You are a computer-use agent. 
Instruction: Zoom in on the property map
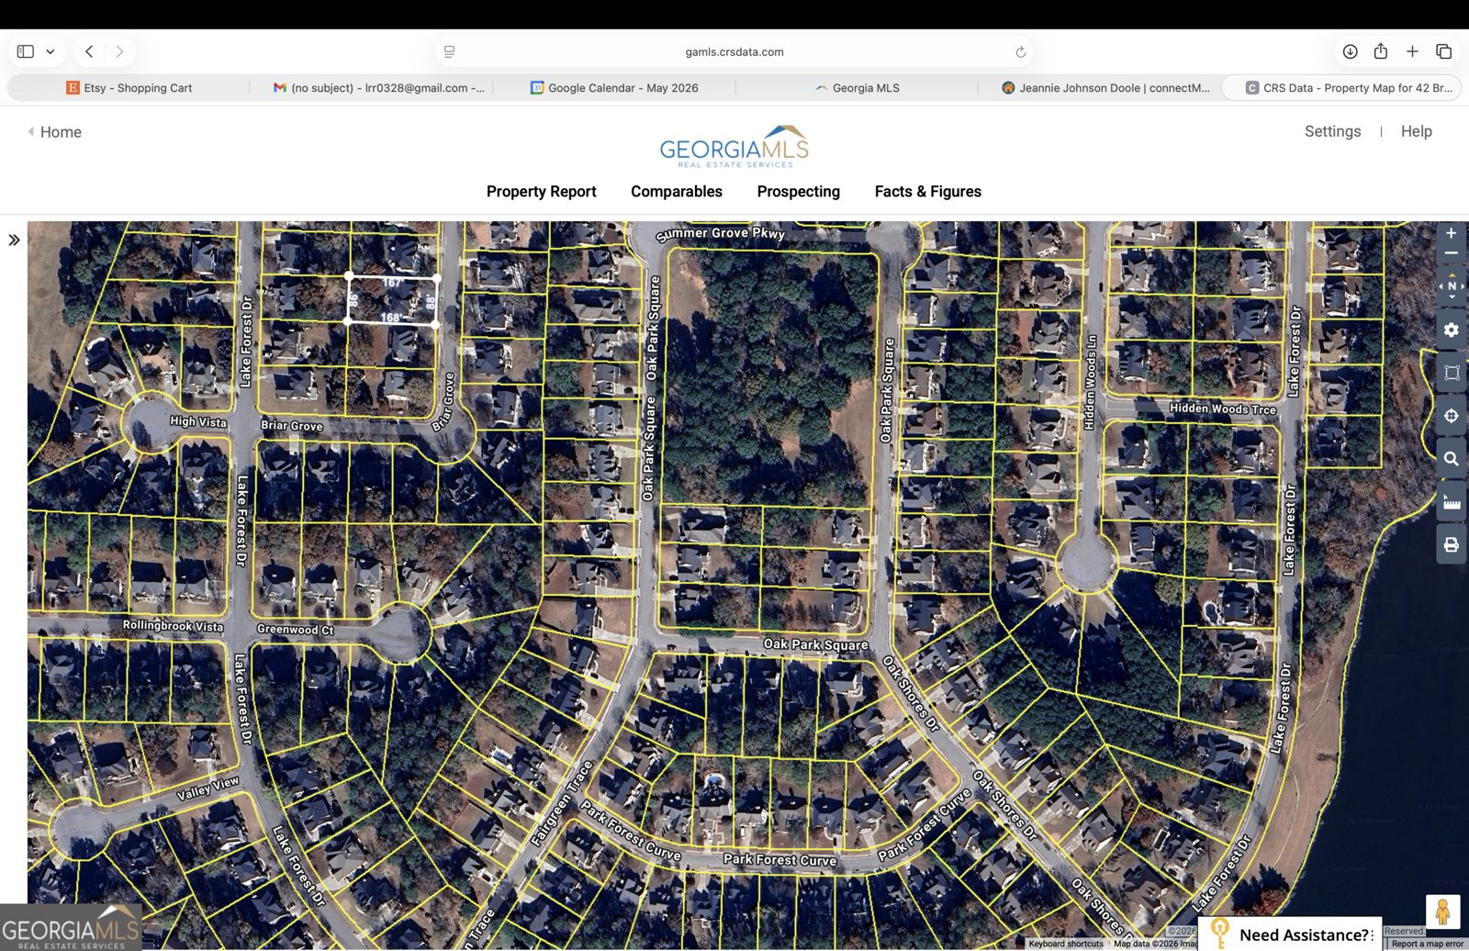tap(1451, 234)
